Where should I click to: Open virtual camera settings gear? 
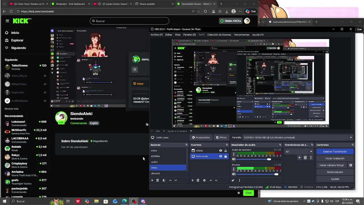(351, 165)
